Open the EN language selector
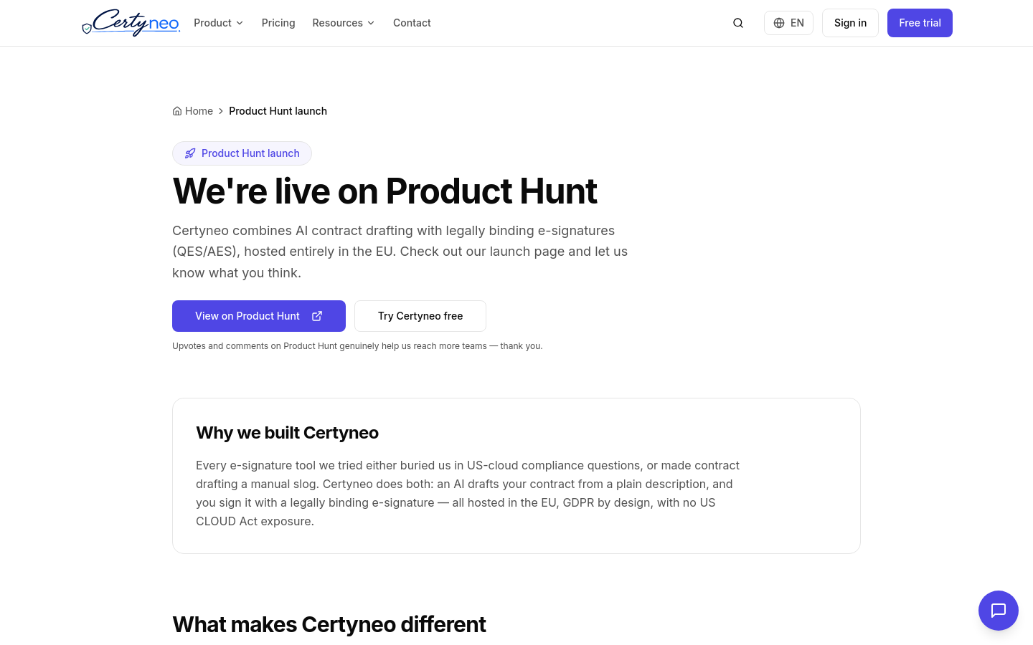1033x645 pixels. click(788, 23)
